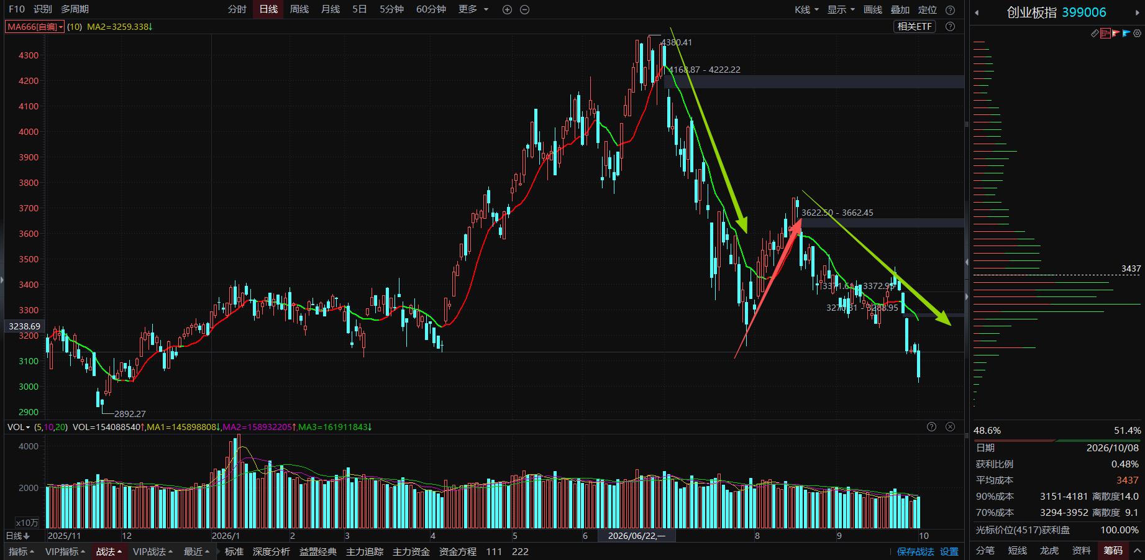Switch to 5分钟 chart period
Viewport: 1145px width, 560px height.
coord(391,9)
